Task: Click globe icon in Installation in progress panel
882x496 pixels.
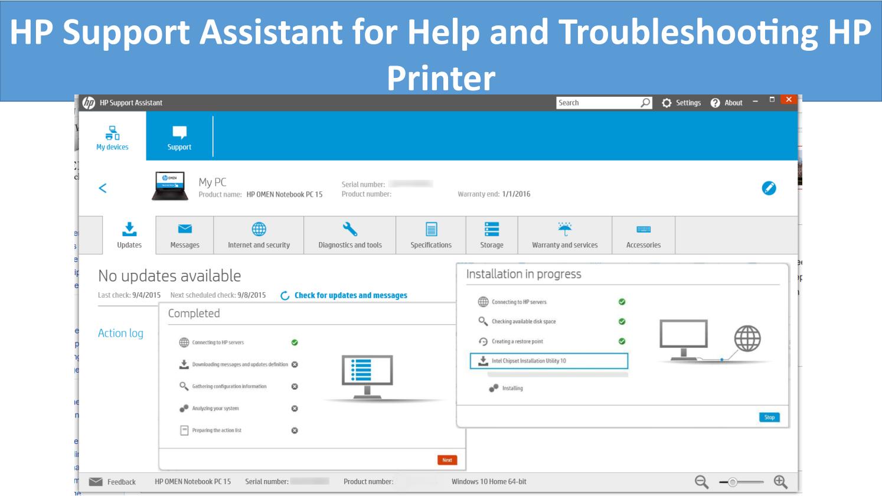Action: pyautogui.click(x=483, y=302)
